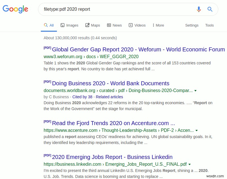Open the More search options menu
Screen dimensions: 227x179
[158, 25]
